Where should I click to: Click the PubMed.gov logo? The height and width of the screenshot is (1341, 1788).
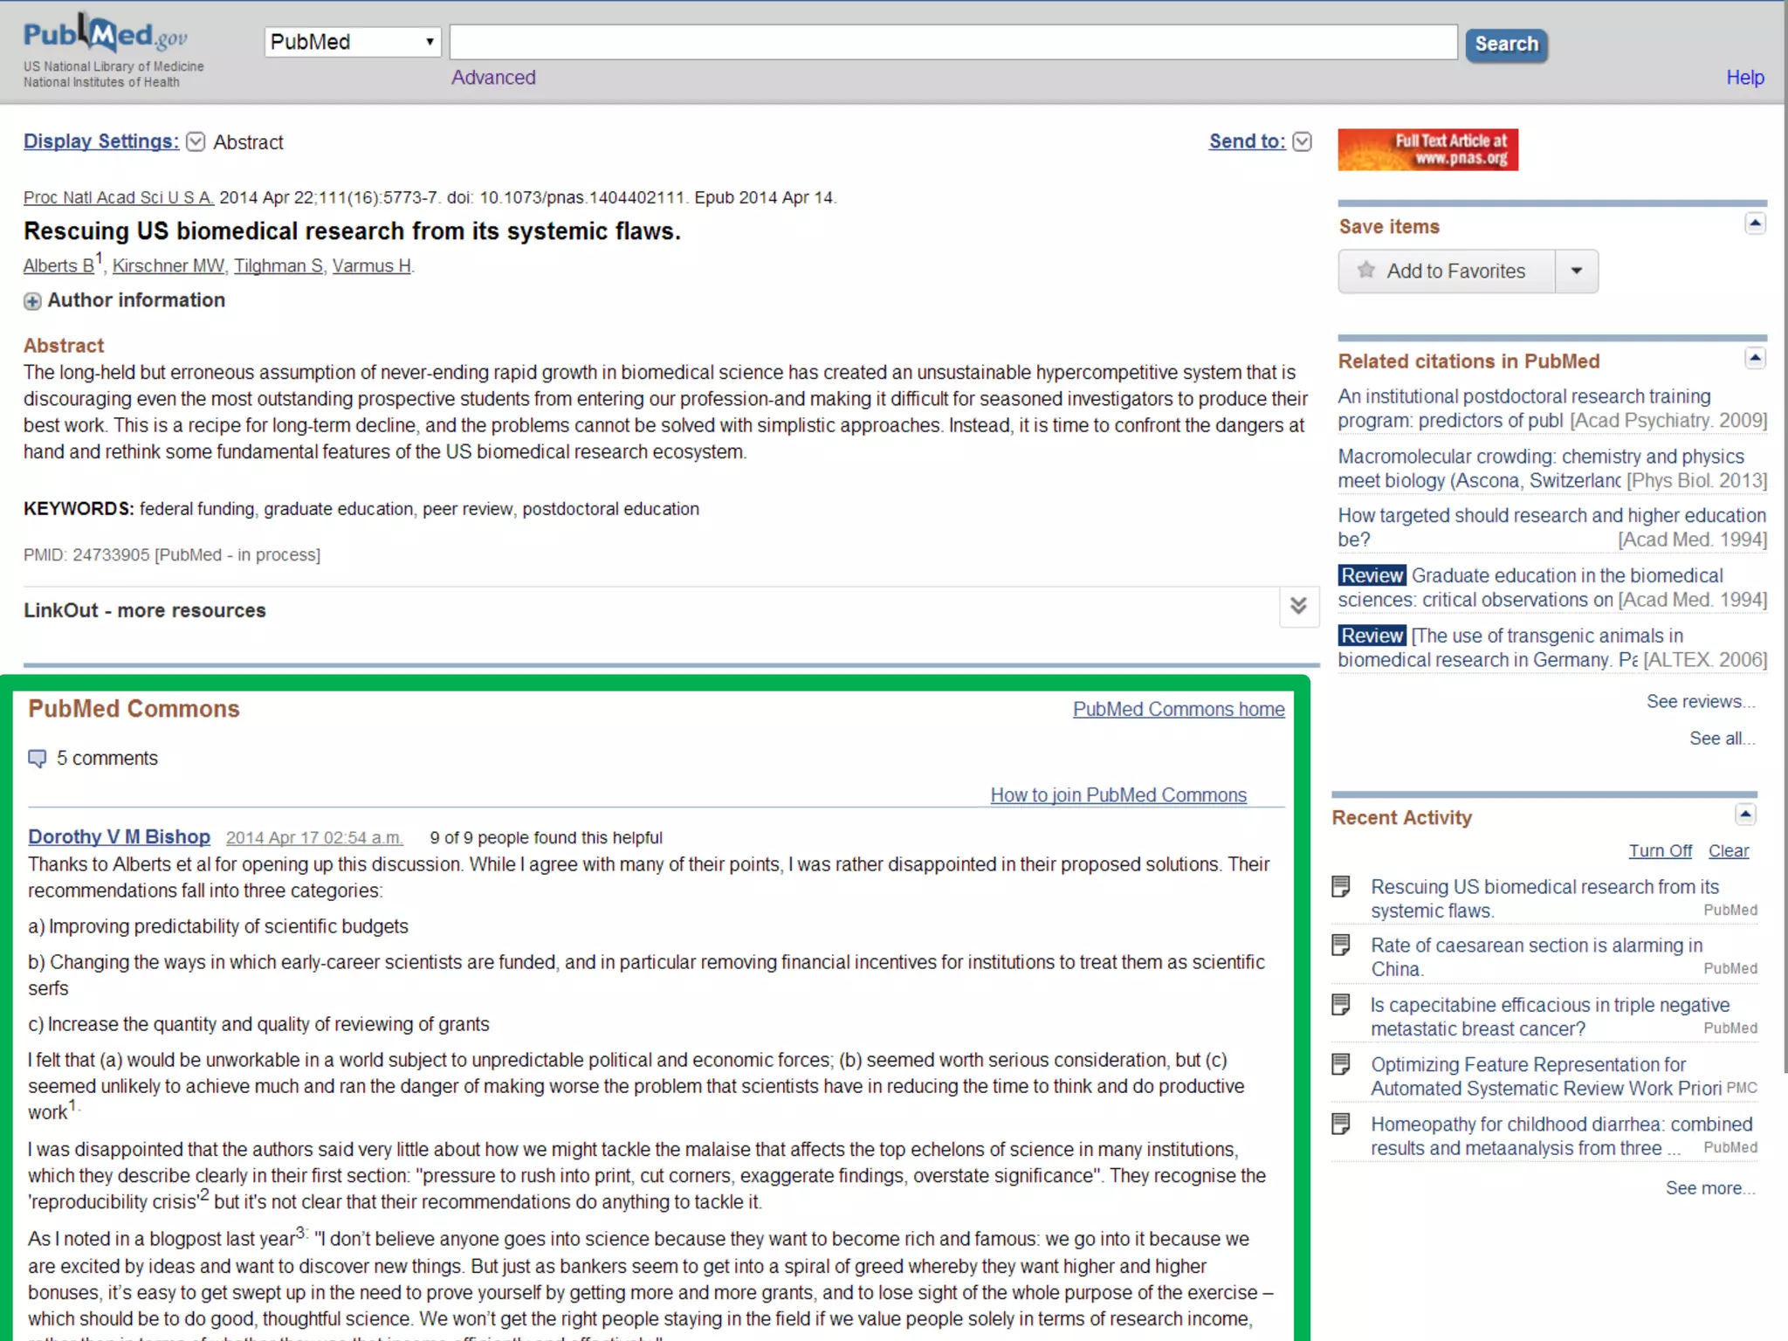pos(106,37)
